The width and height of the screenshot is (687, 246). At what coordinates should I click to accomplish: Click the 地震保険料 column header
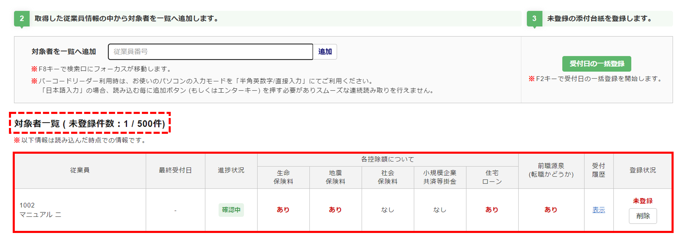click(x=335, y=177)
